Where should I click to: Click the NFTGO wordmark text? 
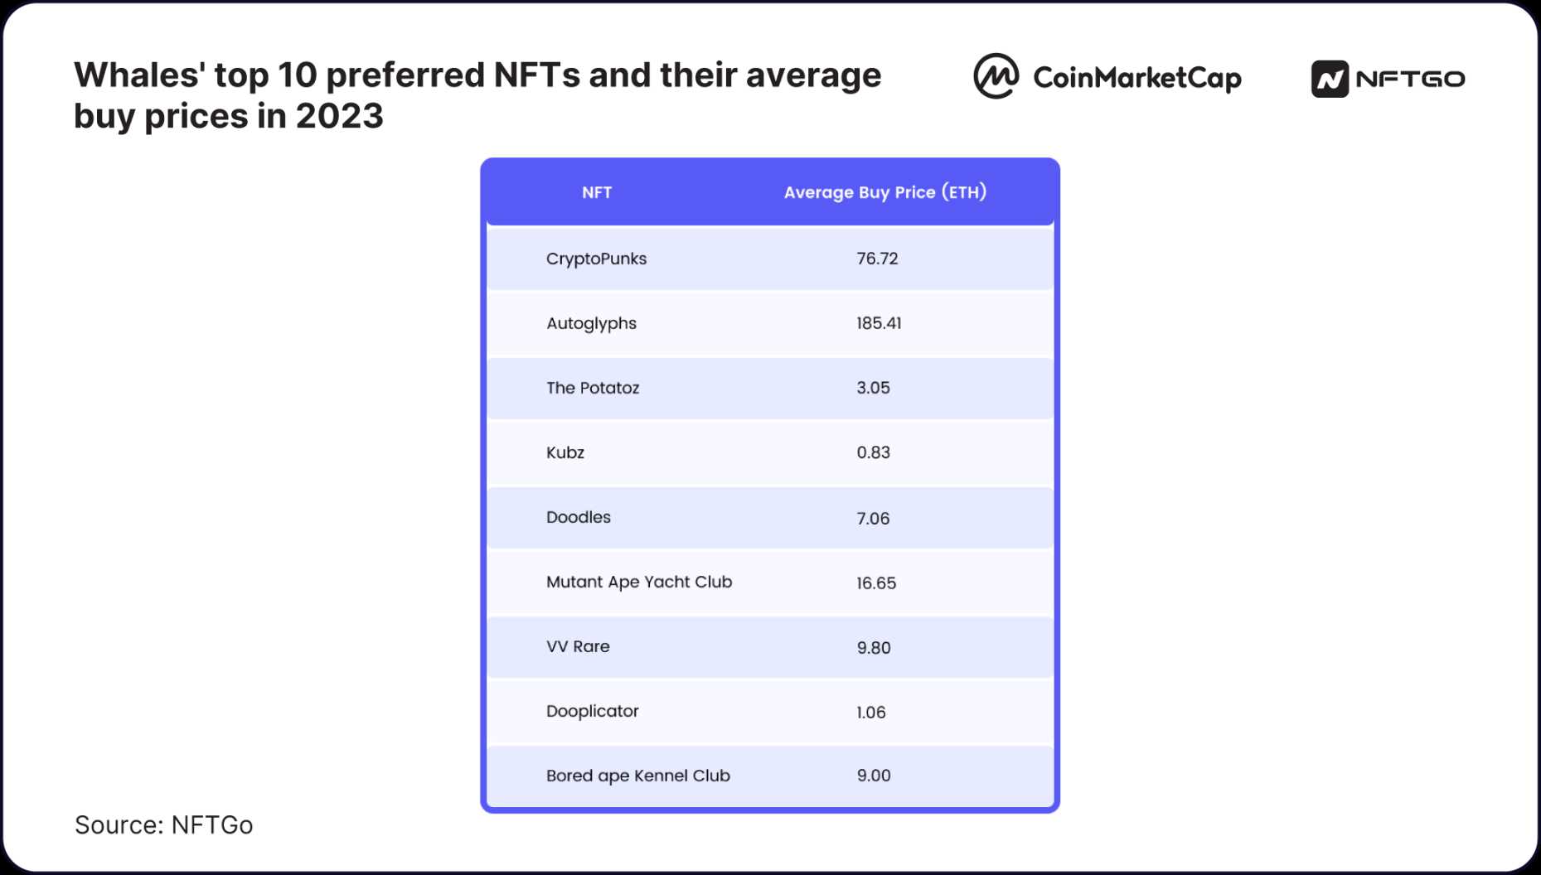[x=1410, y=79]
